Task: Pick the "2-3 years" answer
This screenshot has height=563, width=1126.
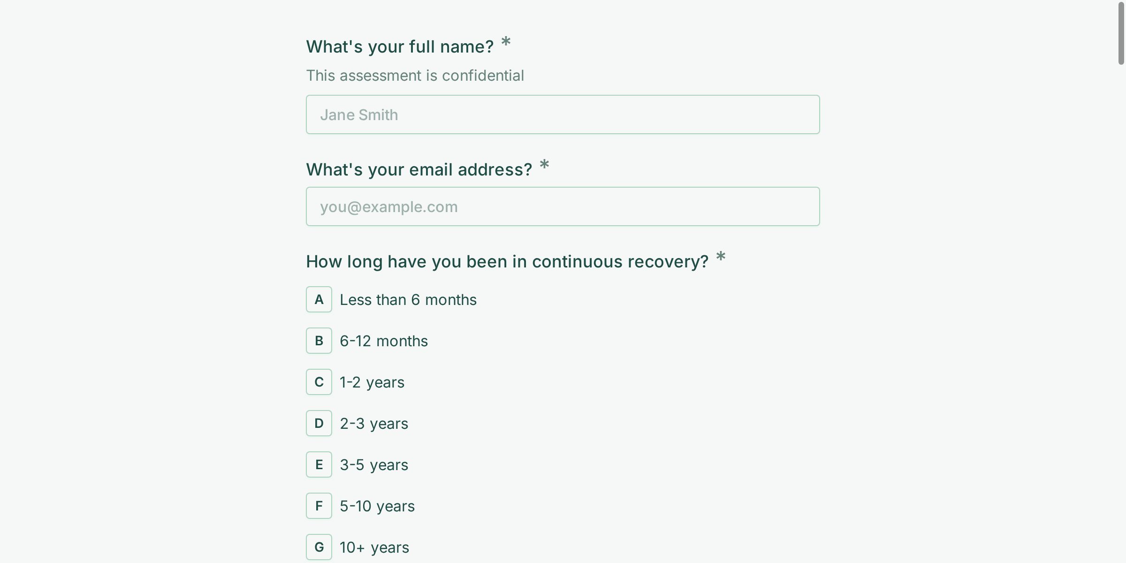Action: tap(374, 424)
